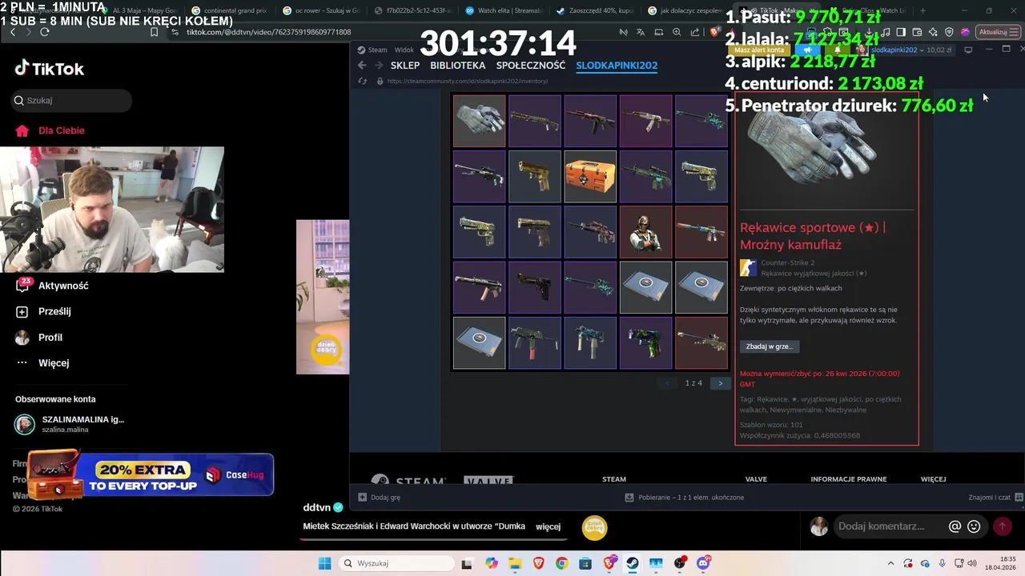This screenshot has height=576, width=1025.
Task: Click Dodaj grę in Steam footer
Action: (x=379, y=497)
